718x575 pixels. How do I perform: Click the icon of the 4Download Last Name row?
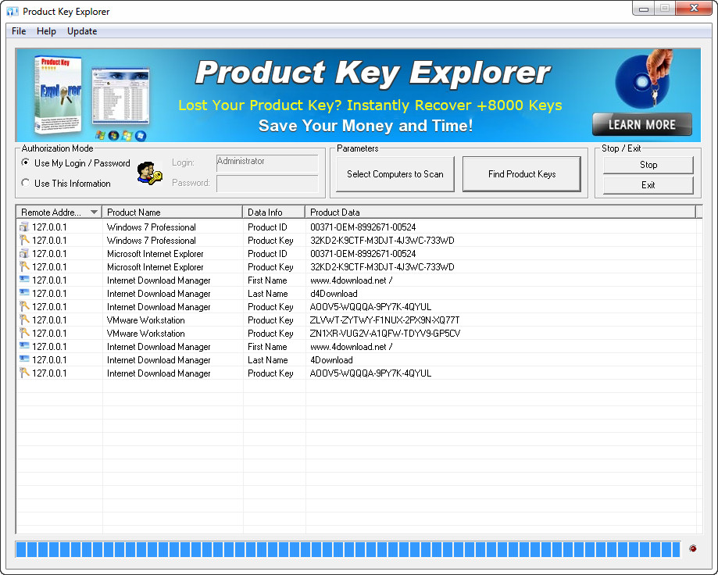[x=24, y=359]
